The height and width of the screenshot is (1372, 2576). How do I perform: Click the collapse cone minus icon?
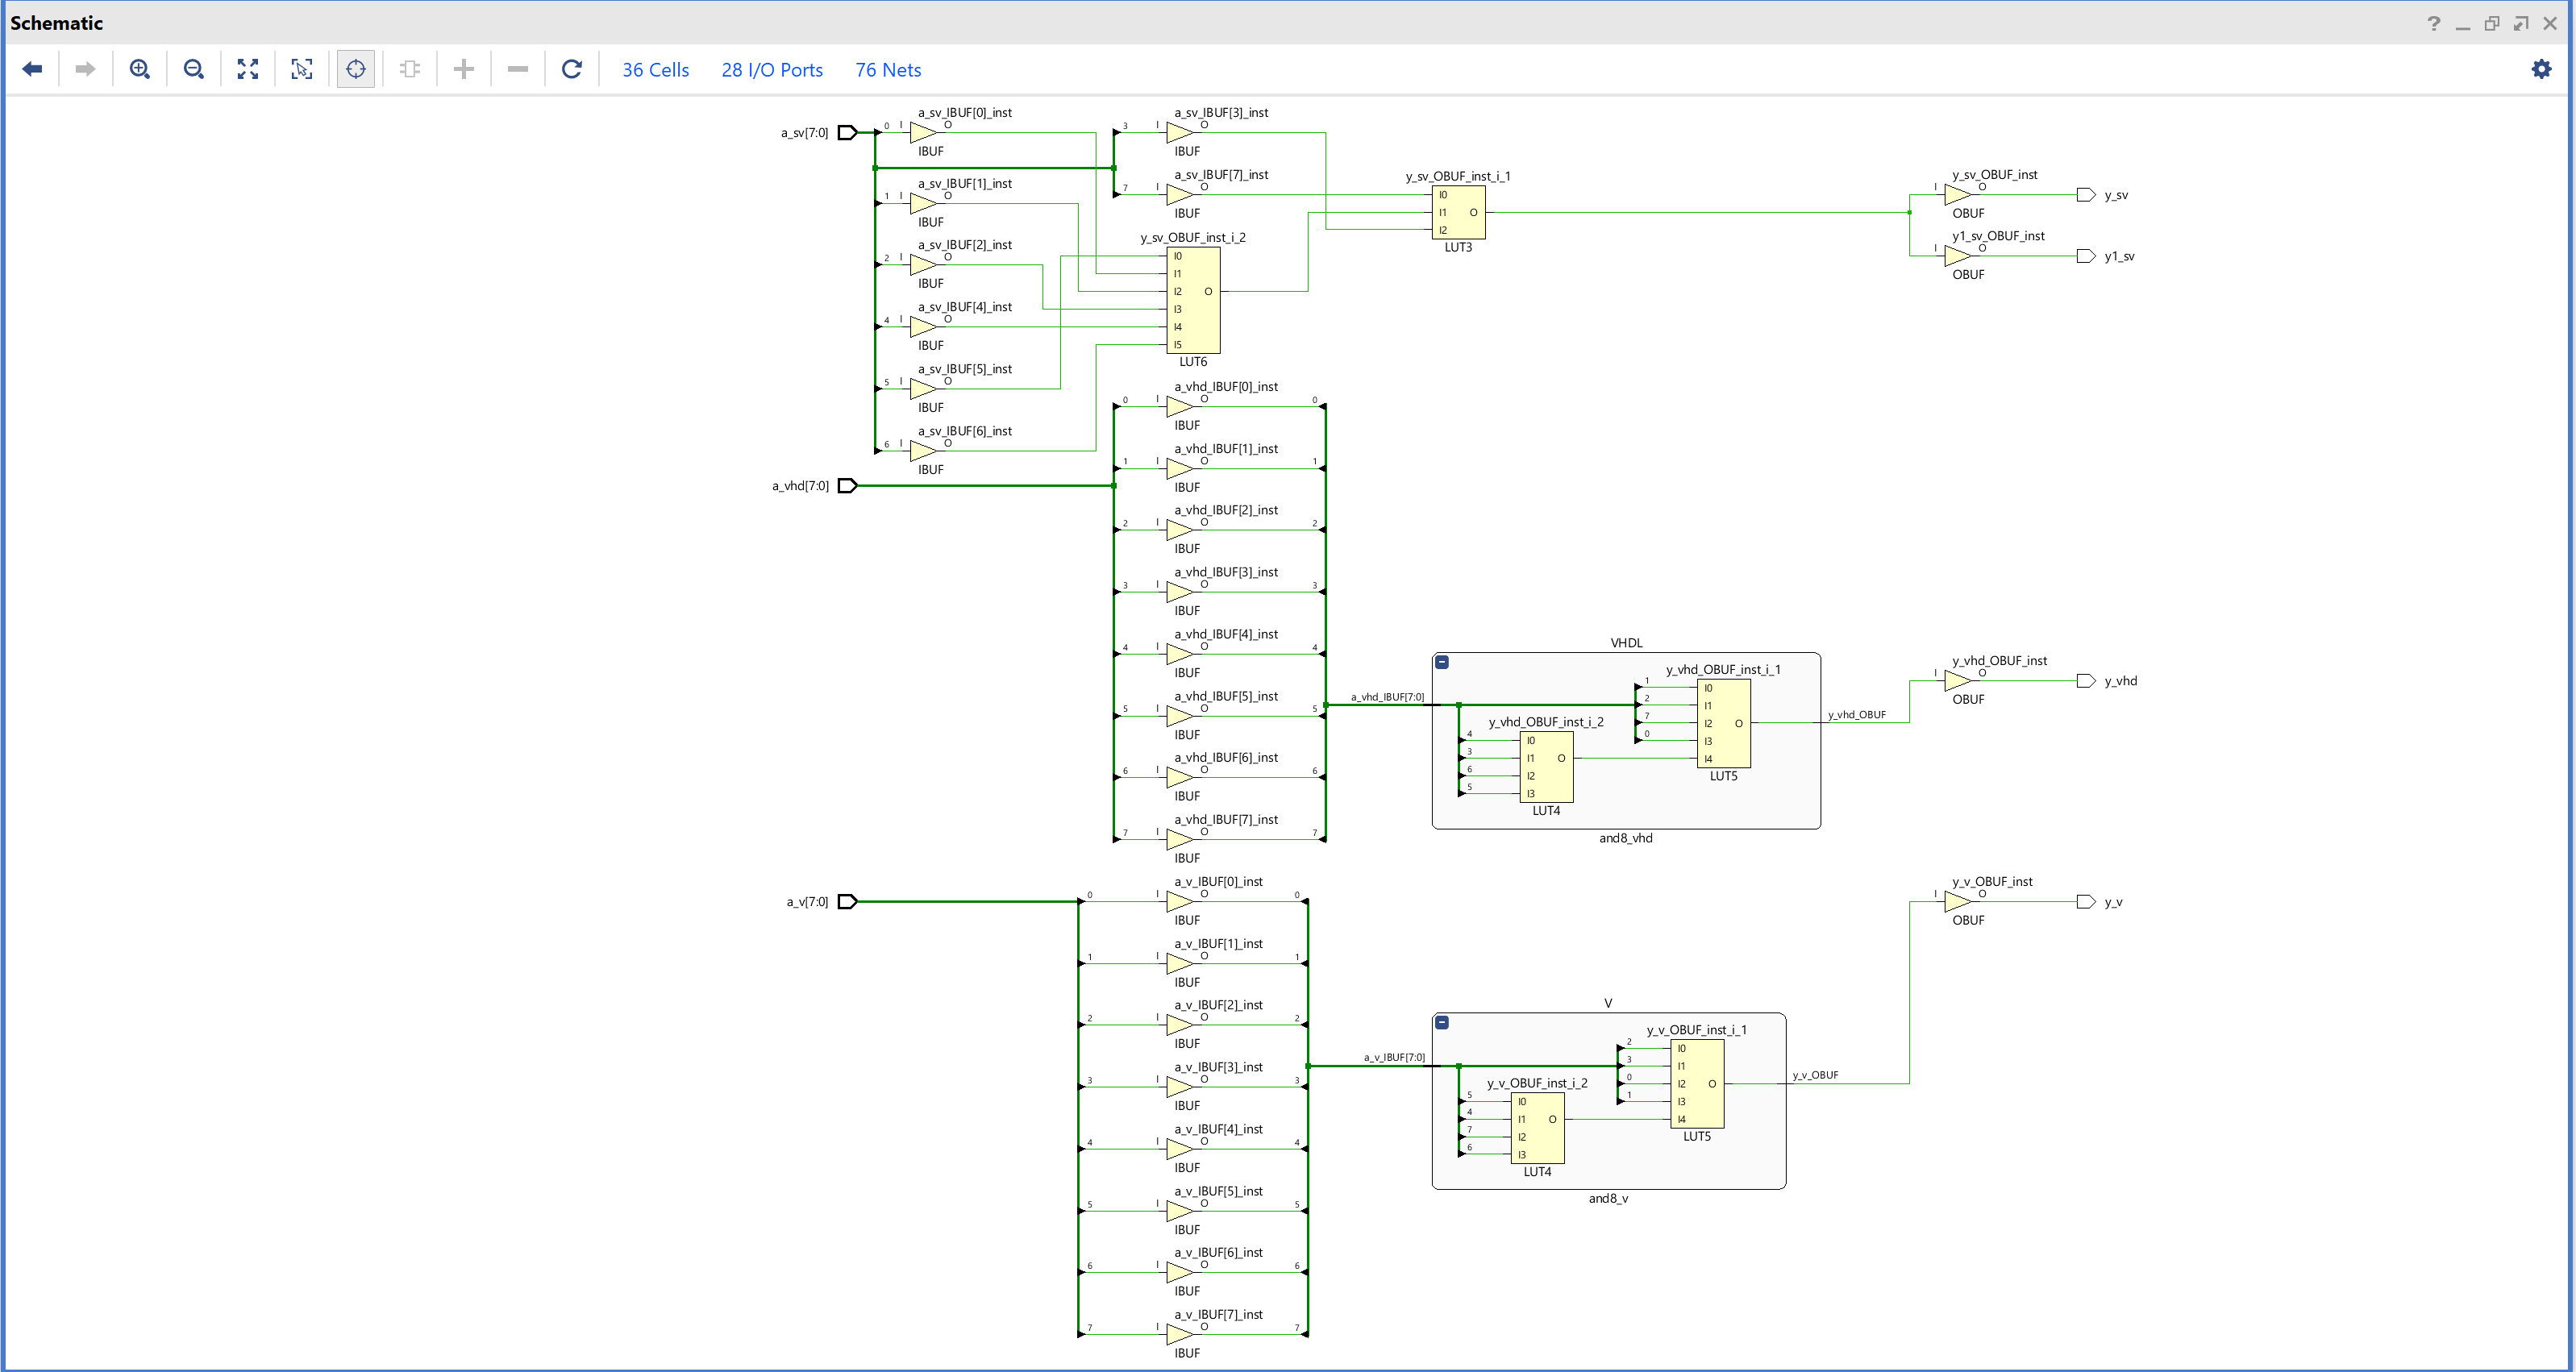(x=518, y=69)
